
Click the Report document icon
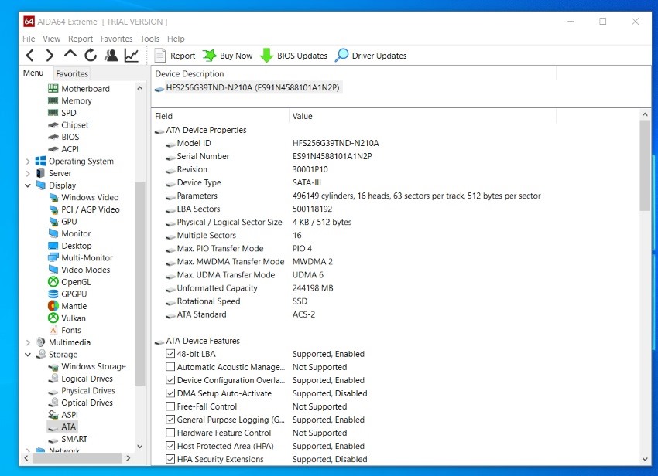[160, 56]
